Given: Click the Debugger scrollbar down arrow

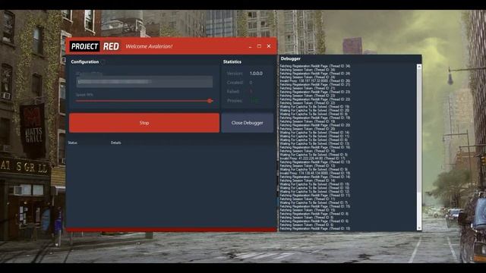Looking at the screenshot, I should tap(419, 228).
